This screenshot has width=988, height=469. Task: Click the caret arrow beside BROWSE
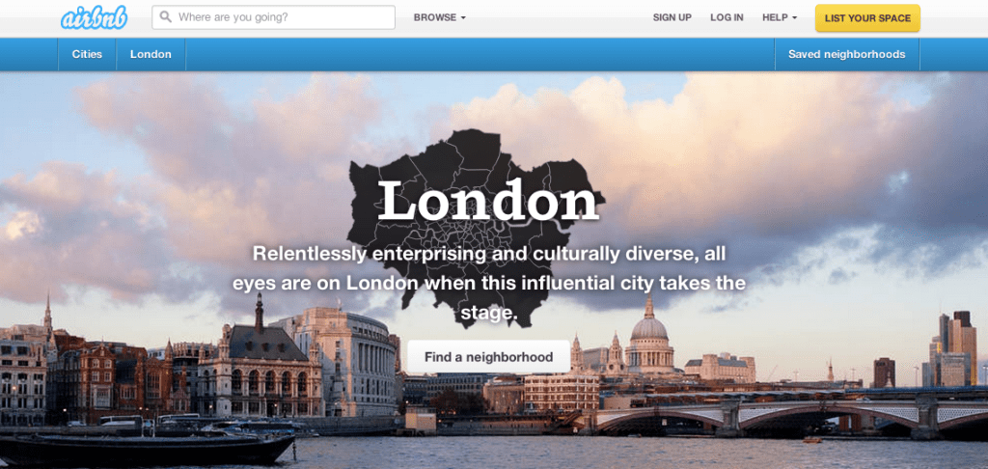(463, 18)
